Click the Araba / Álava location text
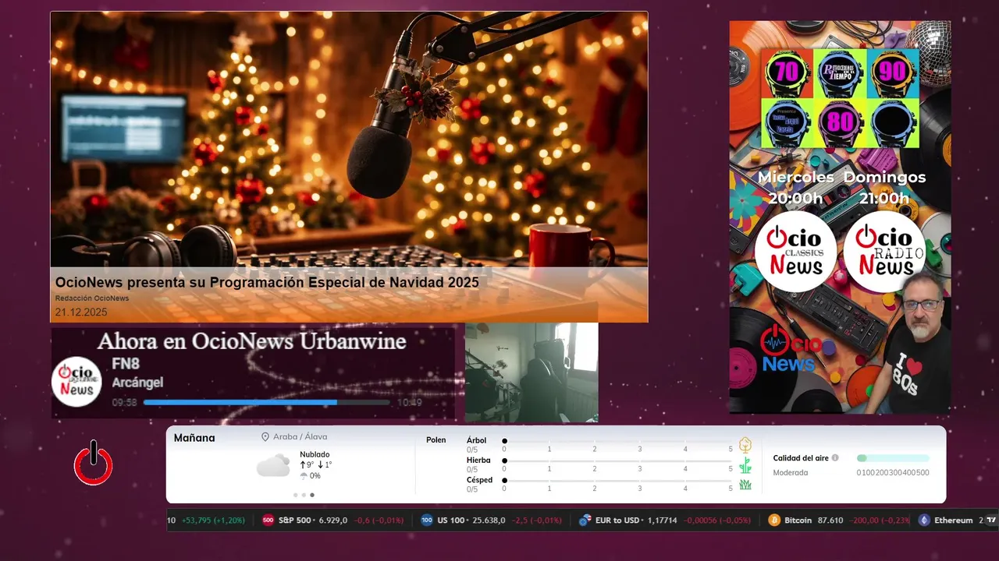This screenshot has height=561, width=999. 300,437
